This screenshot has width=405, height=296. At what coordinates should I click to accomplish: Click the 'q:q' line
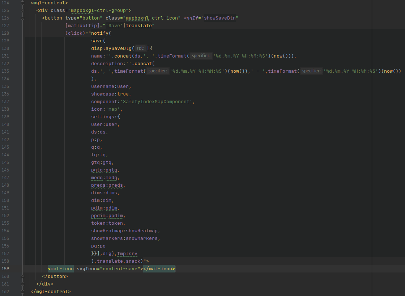click(97, 147)
